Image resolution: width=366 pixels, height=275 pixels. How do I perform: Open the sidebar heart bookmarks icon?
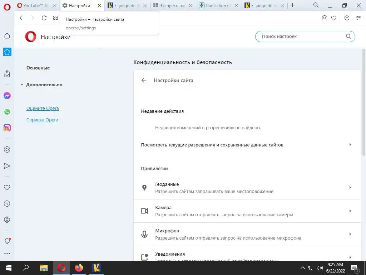pyautogui.click(x=7, y=187)
